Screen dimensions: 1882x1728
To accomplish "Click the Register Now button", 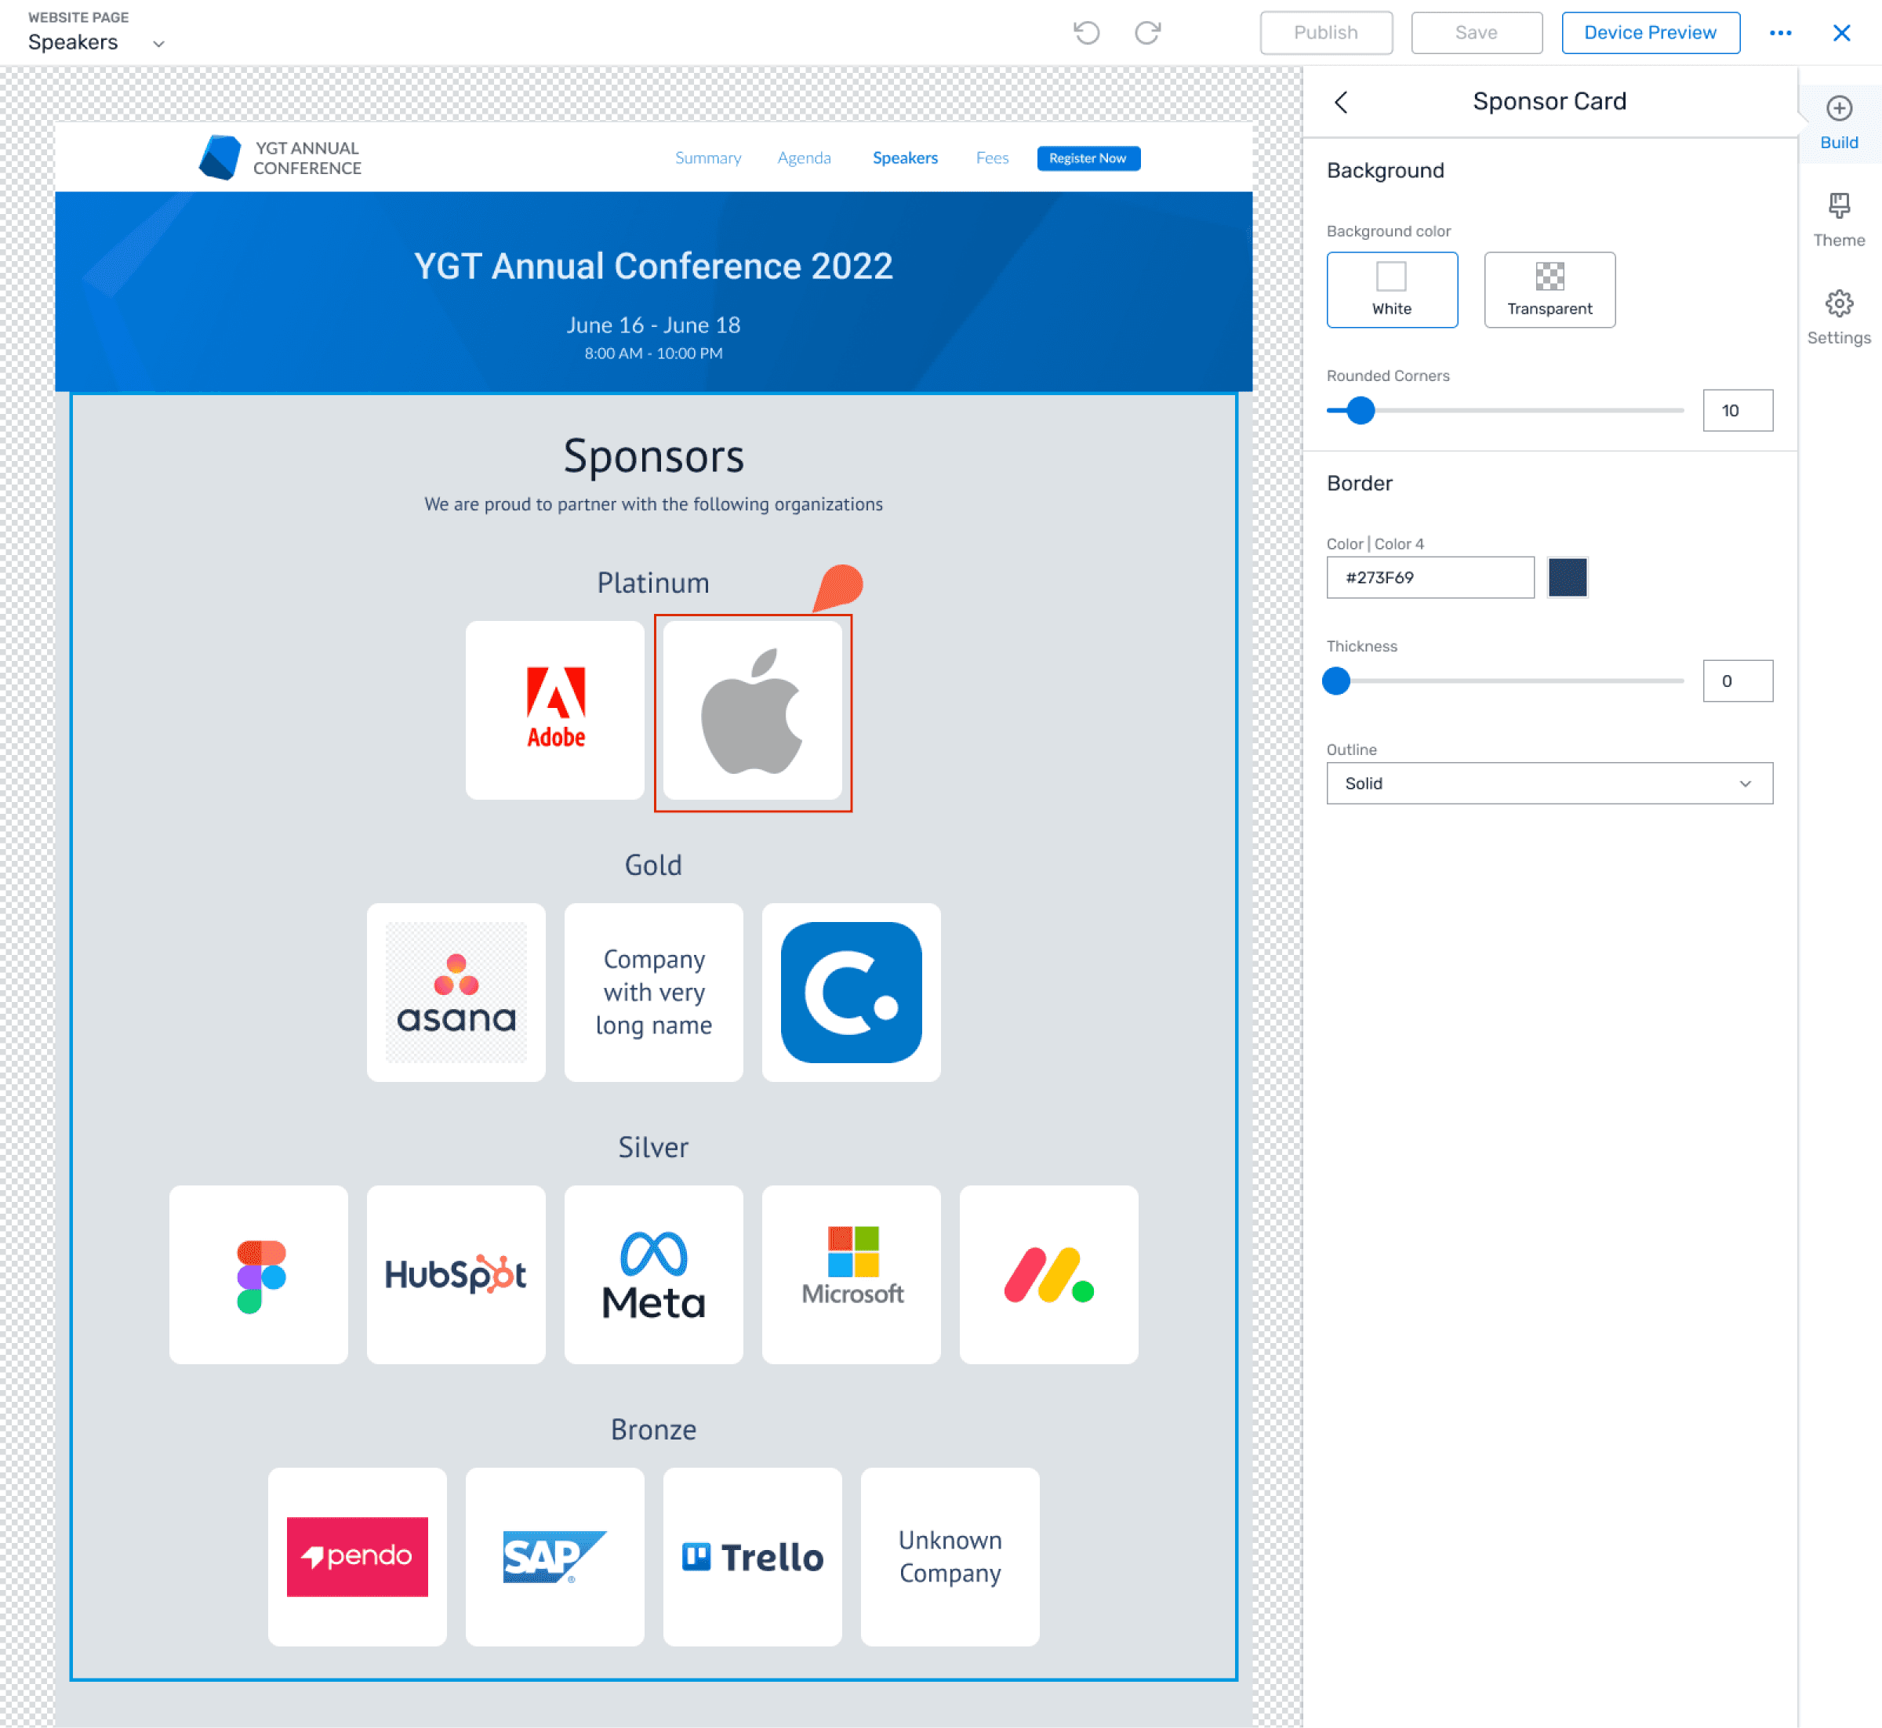I will click(x=1088, y=158).
